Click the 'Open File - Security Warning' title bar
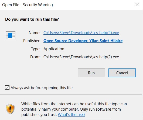Screen dimensions: 143x120 (28, 5)
